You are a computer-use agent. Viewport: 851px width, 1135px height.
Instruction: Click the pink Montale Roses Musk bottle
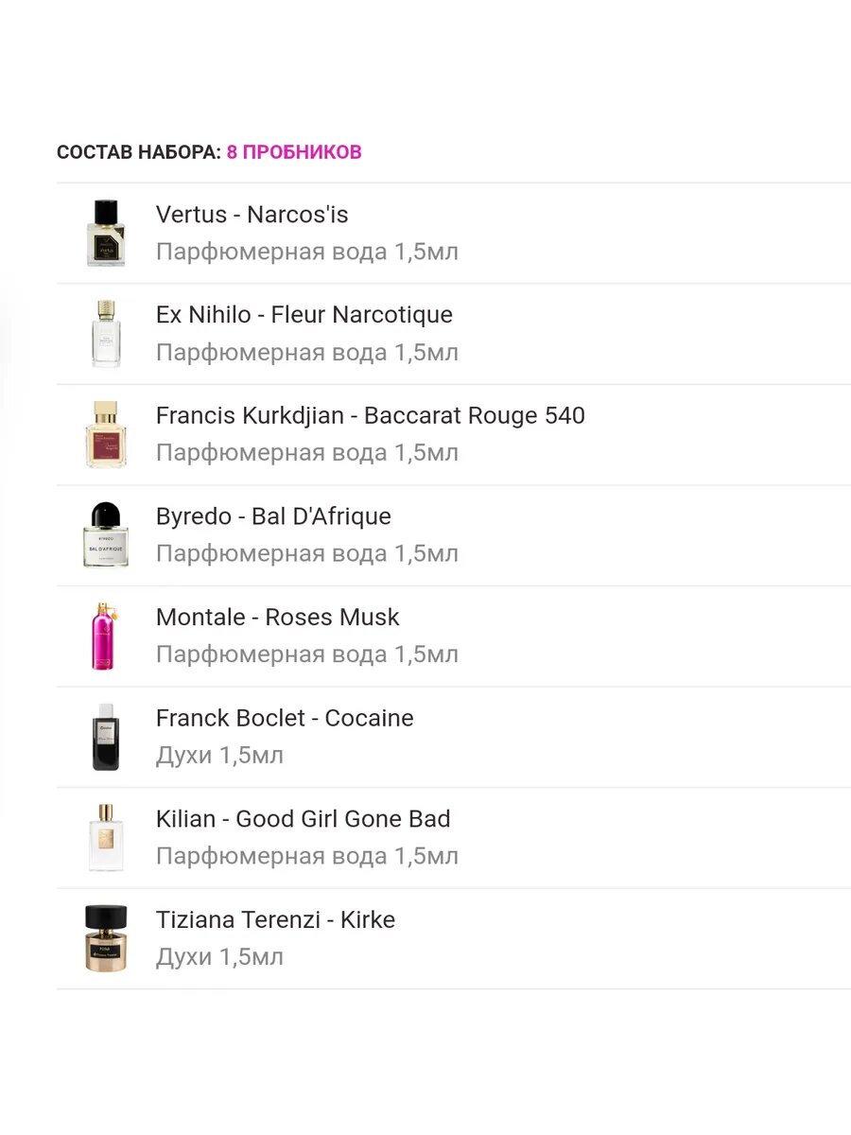click(104, 637)
